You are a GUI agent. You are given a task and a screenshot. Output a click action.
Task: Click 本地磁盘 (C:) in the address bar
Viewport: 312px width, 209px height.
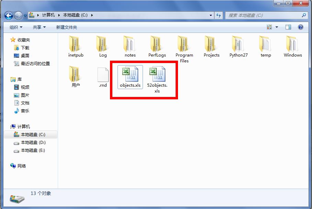click(x=75, y=15)
